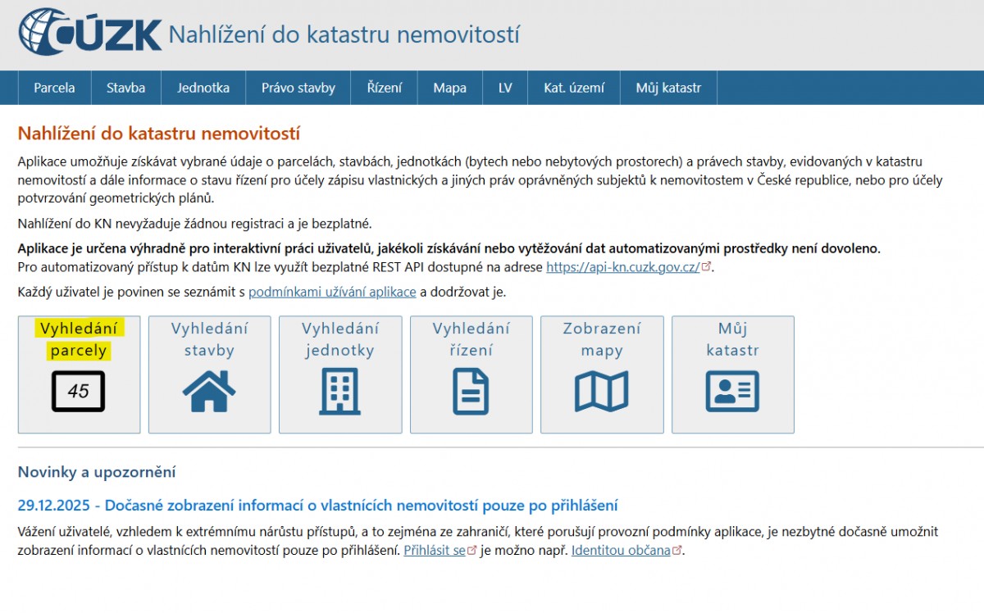Click LV in the navigation bar
The image size is (984, 613).
pos(505,88)
